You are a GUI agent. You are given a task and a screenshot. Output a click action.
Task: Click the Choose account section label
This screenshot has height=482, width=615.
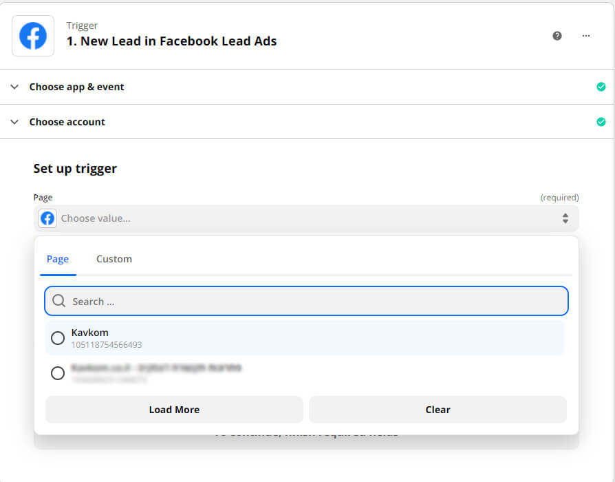[67, 122]
